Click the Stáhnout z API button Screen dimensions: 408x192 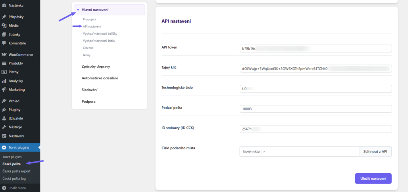coord(375,151)
